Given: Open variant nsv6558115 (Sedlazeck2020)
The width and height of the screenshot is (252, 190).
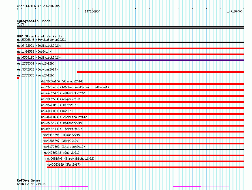Looking at the screenshot, I should (x=39, y=57).
